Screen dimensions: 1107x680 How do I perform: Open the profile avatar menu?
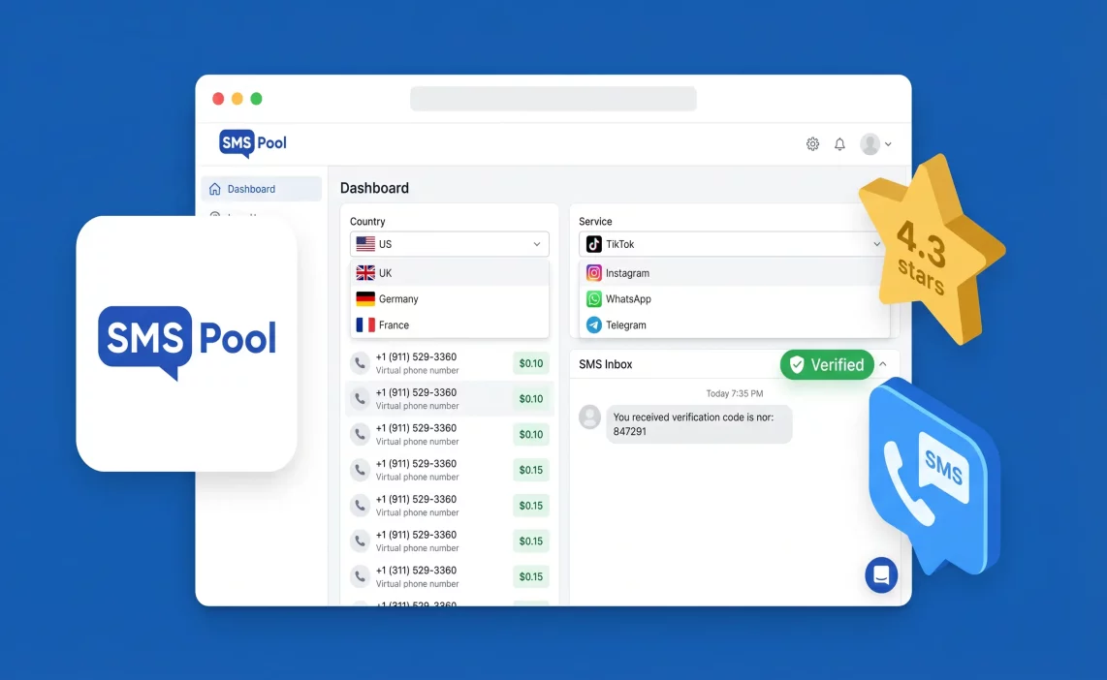[x=872, y=143]
